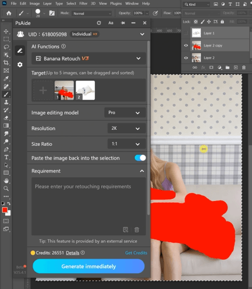Toggle pressure for opacity icon
This screenshot has height=289, width=252.
pyautogui.click(x=155, y=13)
